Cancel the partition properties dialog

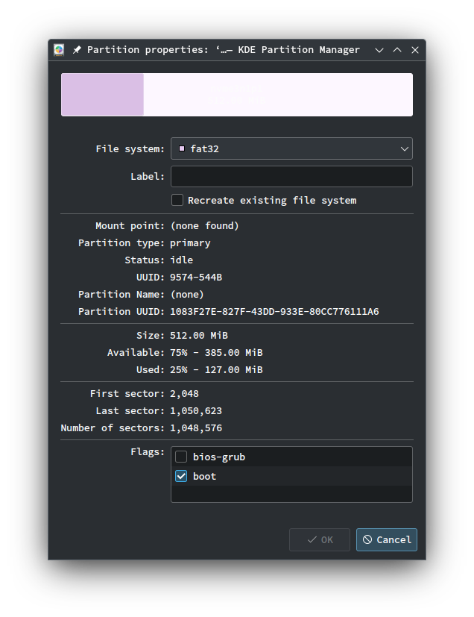click(x=387, y=540)
